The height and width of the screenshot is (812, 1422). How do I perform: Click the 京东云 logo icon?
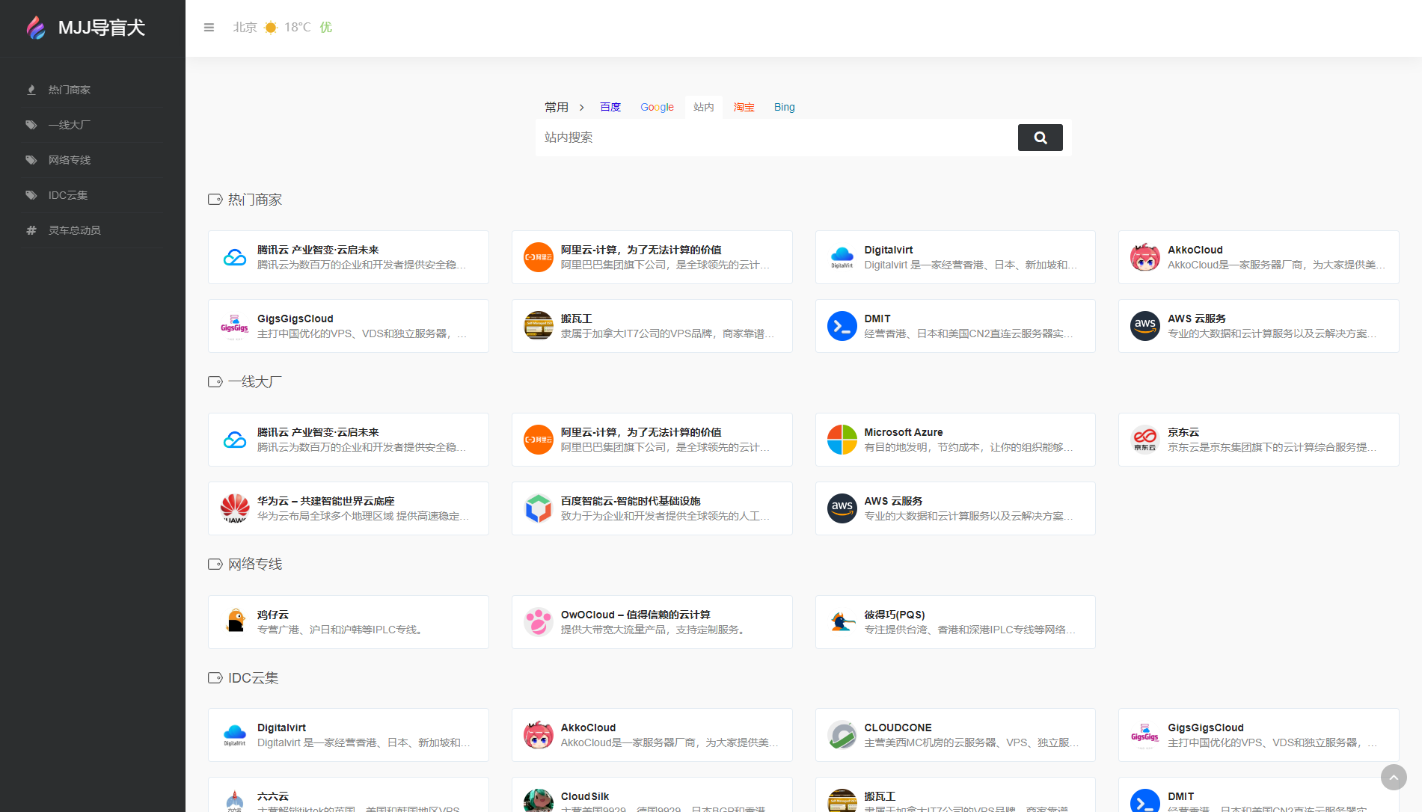click(1144, 440)
